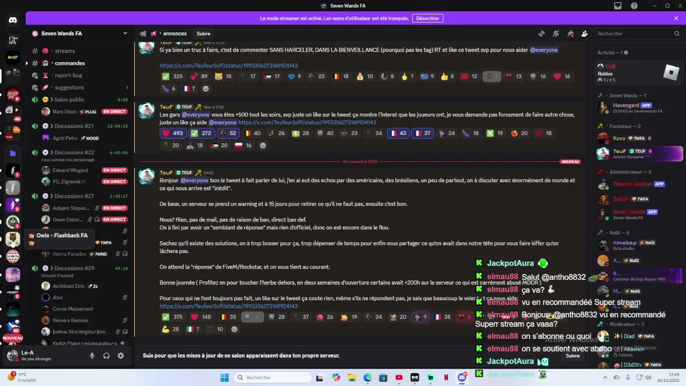
Task: Toggle the French flag 37 reaction
Action: click(x=423, y=133)
